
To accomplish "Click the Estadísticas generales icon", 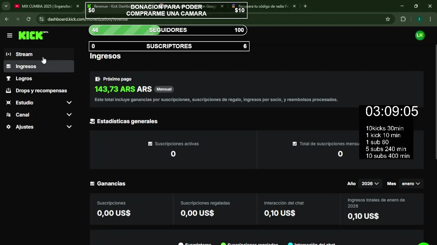I will coord(92,121).
